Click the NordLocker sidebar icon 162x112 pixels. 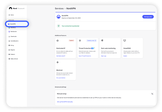pyautogui.click(x=9, y=32)
